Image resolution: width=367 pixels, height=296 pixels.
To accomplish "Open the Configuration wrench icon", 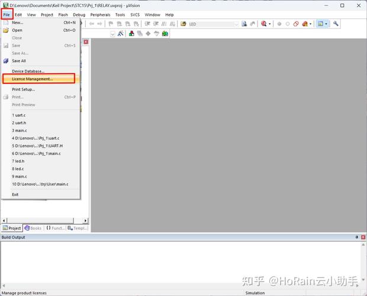I will (336, 24).
